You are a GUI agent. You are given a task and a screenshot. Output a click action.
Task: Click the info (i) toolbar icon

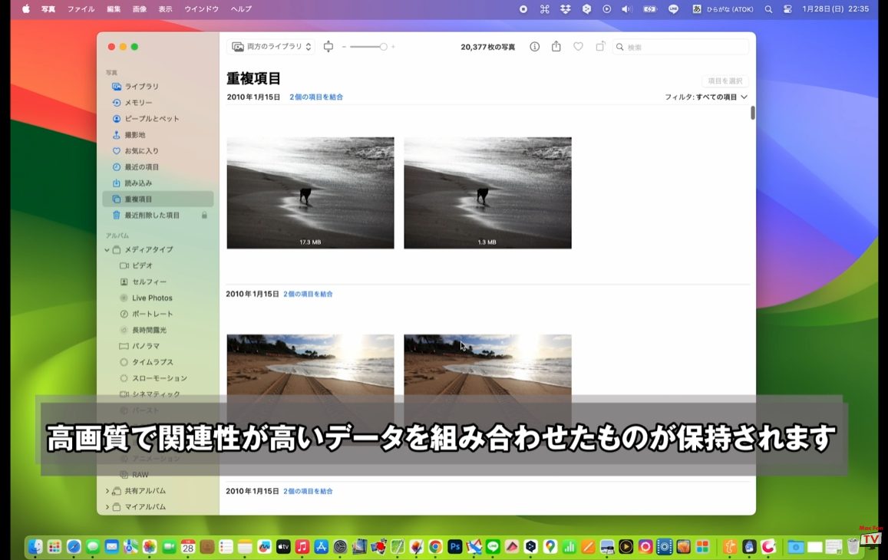535,47
